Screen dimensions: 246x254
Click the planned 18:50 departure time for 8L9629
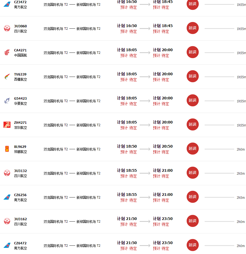(127, 146)
